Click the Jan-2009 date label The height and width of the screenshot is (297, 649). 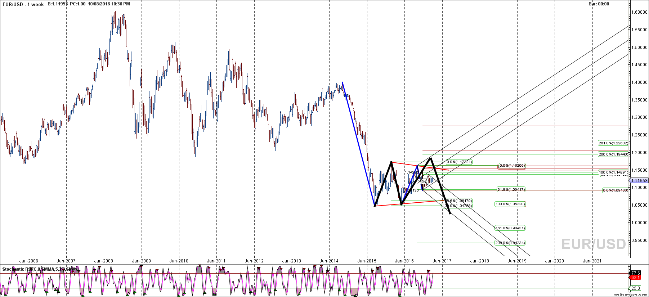141,261
